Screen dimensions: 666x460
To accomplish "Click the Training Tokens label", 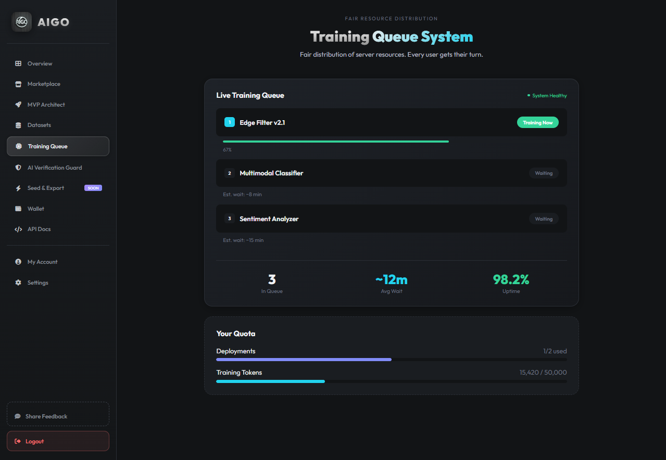I will pyautogui.click(x=239, y=373).
